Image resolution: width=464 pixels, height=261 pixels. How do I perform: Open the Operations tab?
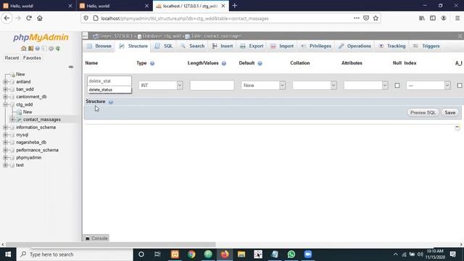coord(355,46)
